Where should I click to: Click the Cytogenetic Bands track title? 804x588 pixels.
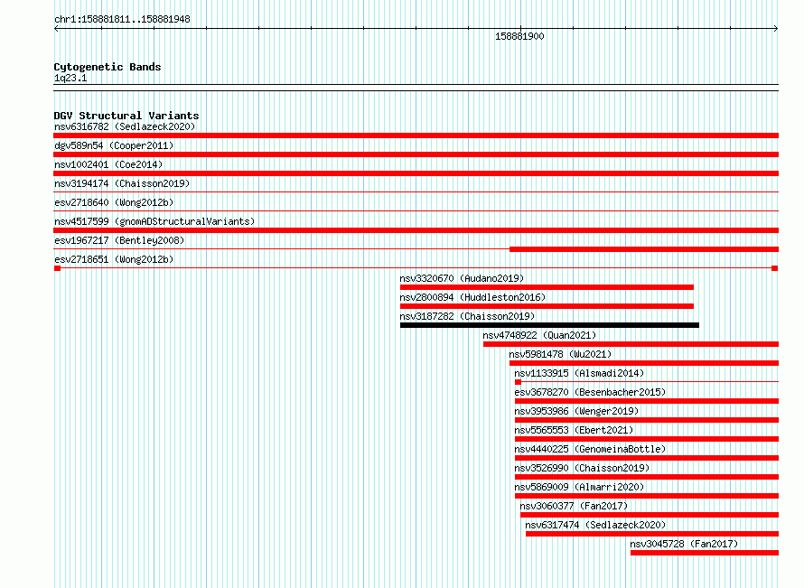[108, 67]
